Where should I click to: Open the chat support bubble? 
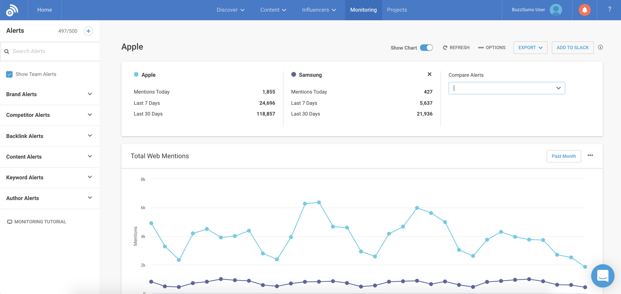click(603, 276)
